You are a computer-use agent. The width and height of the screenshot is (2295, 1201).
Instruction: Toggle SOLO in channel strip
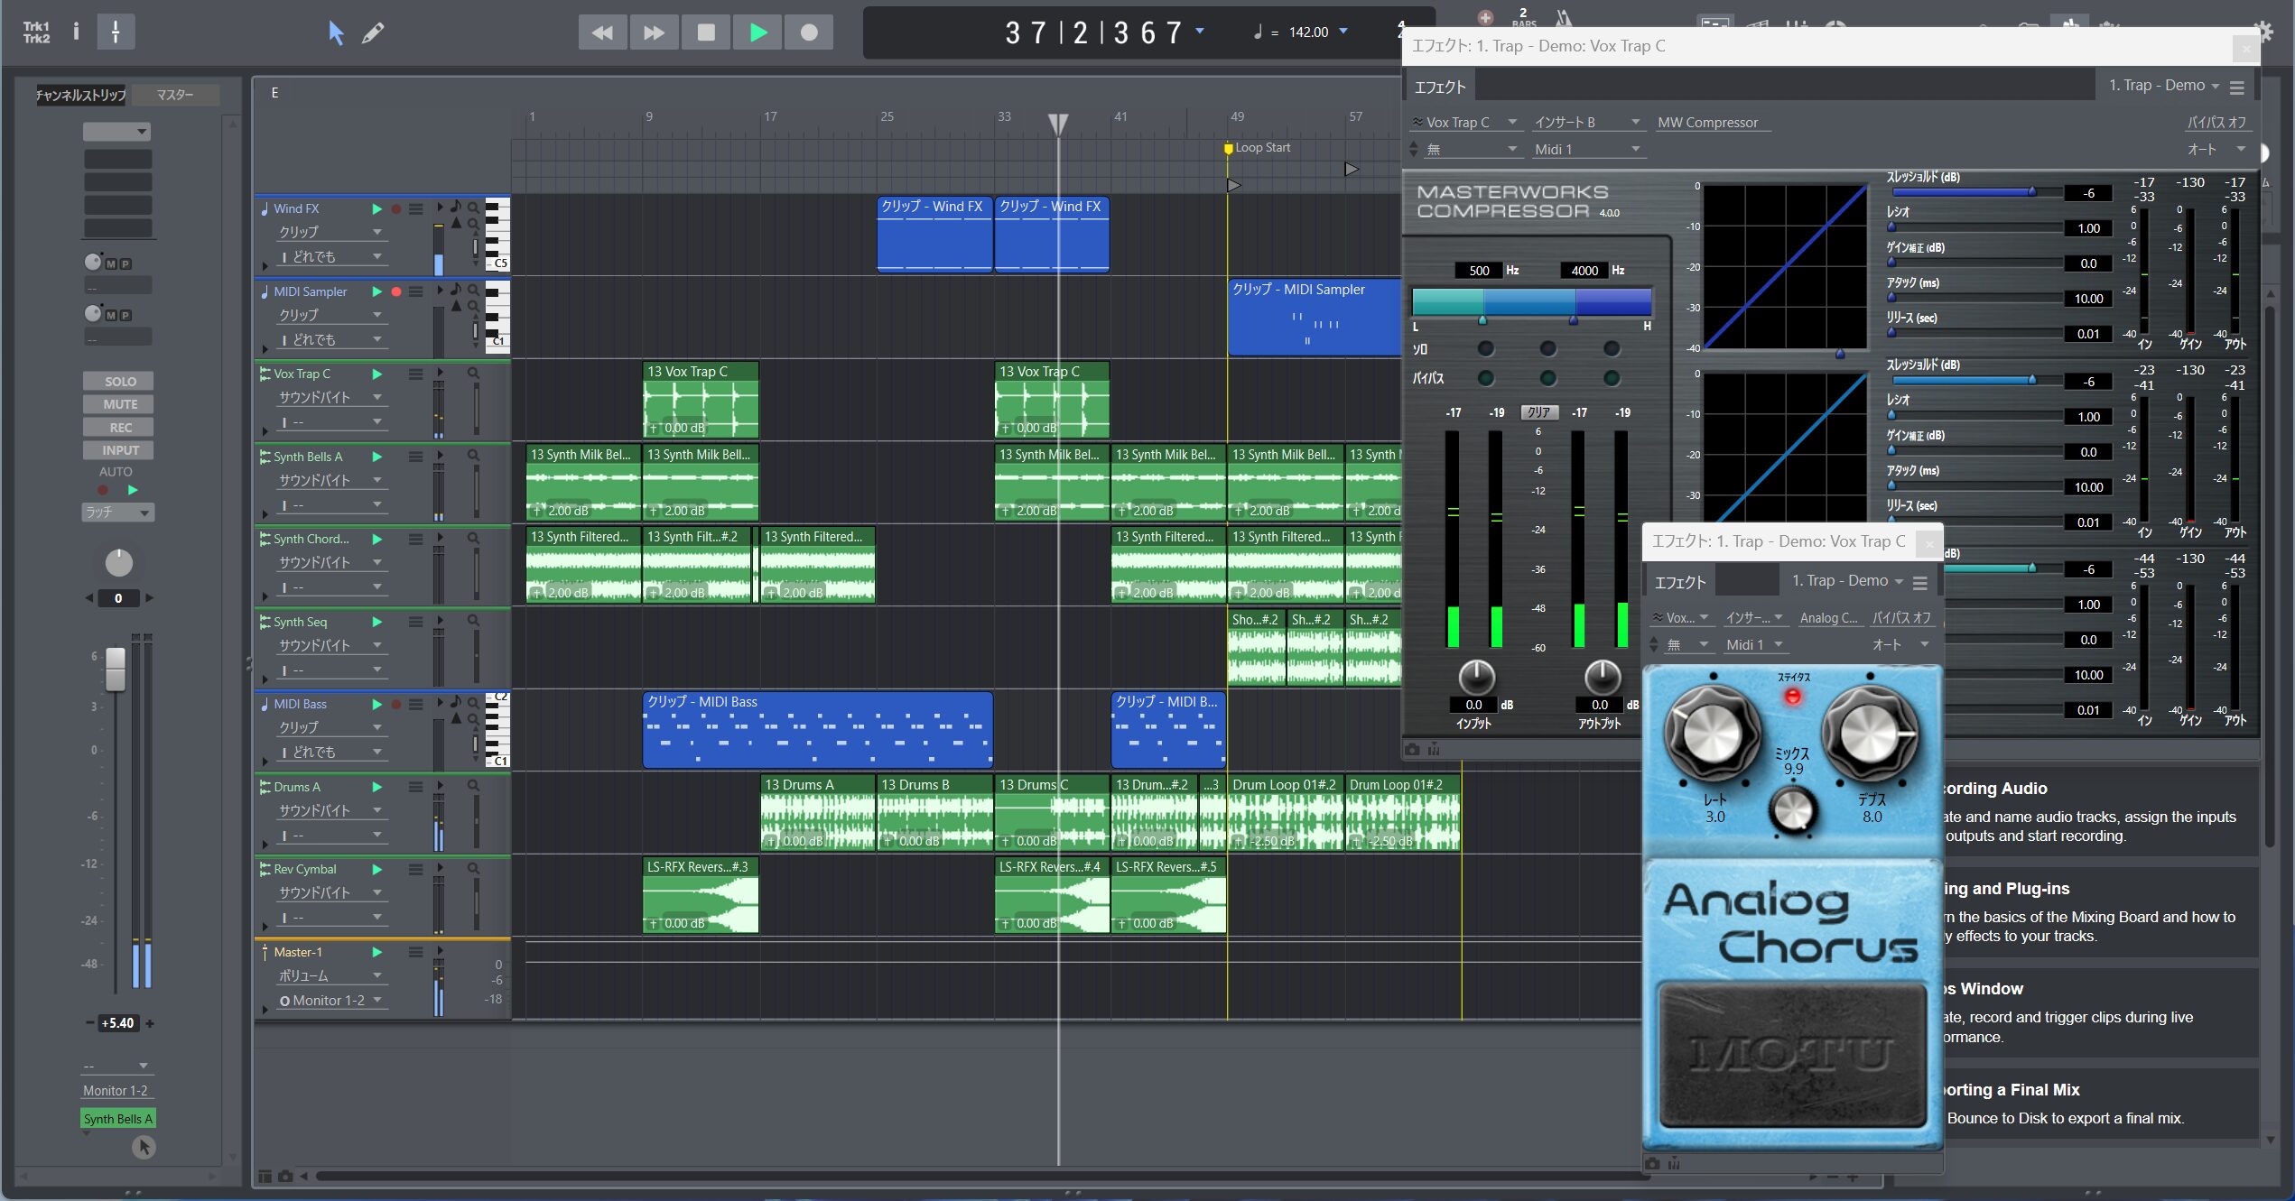click(119, 381)
